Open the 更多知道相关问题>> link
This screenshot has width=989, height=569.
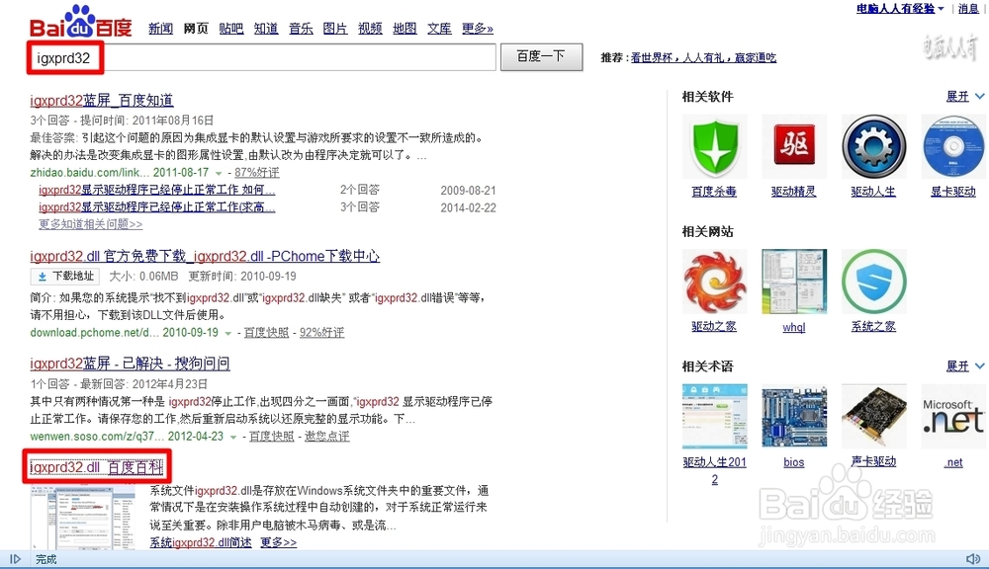[x=90, y=223]
